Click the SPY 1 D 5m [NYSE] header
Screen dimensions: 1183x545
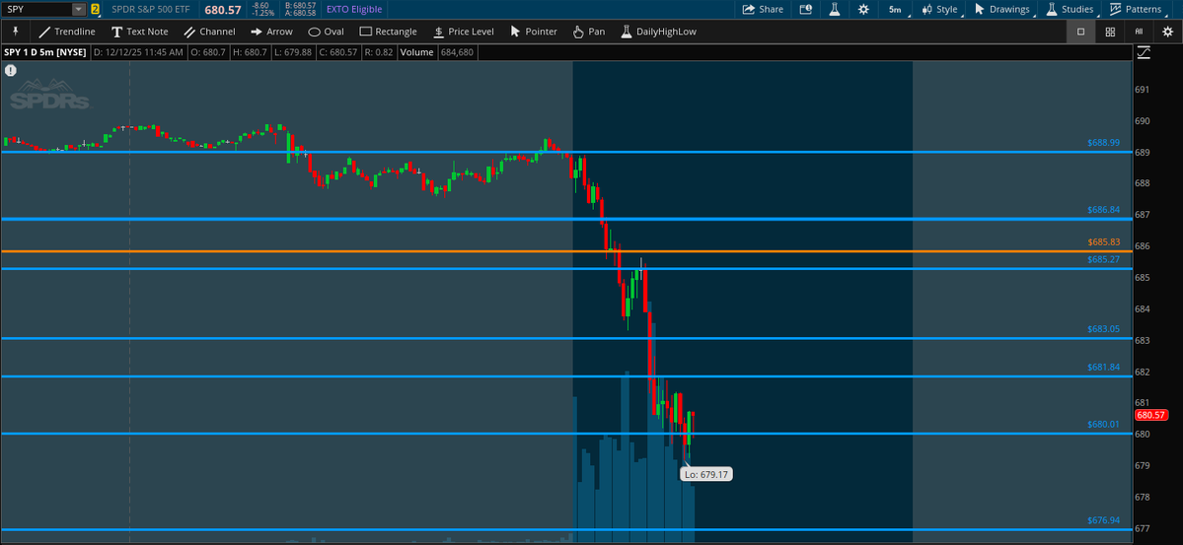click(45, 52)
